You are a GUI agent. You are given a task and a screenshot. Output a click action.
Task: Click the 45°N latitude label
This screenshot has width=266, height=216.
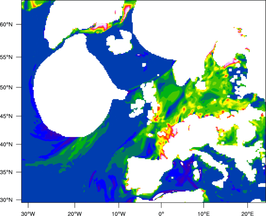(x=6, y=116)
